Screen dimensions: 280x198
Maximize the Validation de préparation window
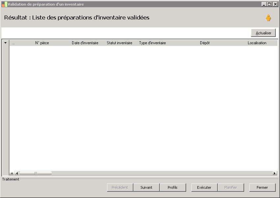coord(269,4)
